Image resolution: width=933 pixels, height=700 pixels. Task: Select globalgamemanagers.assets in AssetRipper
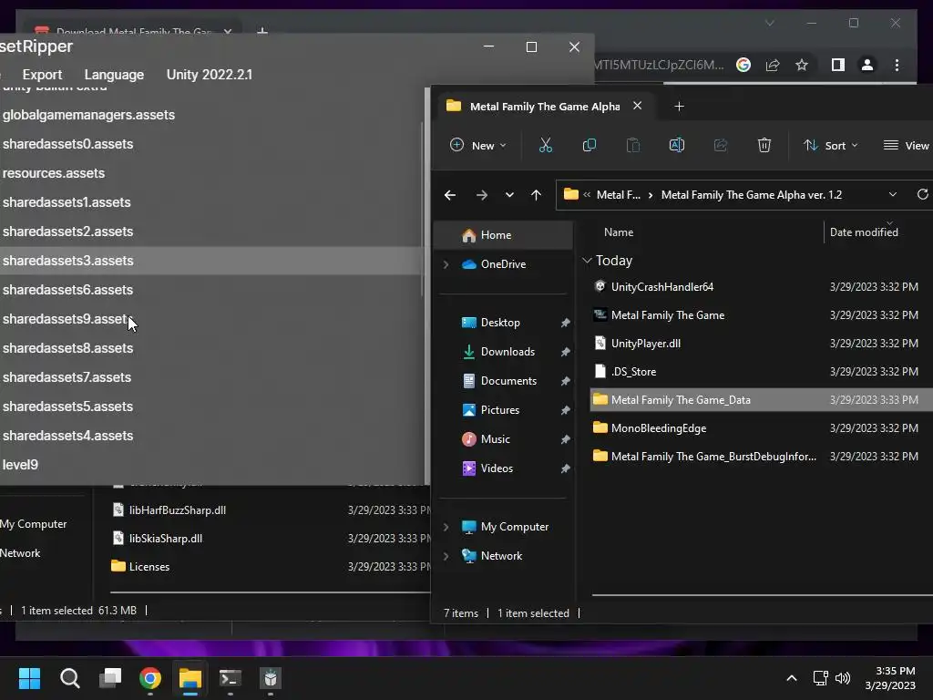[x=210, y=115]
